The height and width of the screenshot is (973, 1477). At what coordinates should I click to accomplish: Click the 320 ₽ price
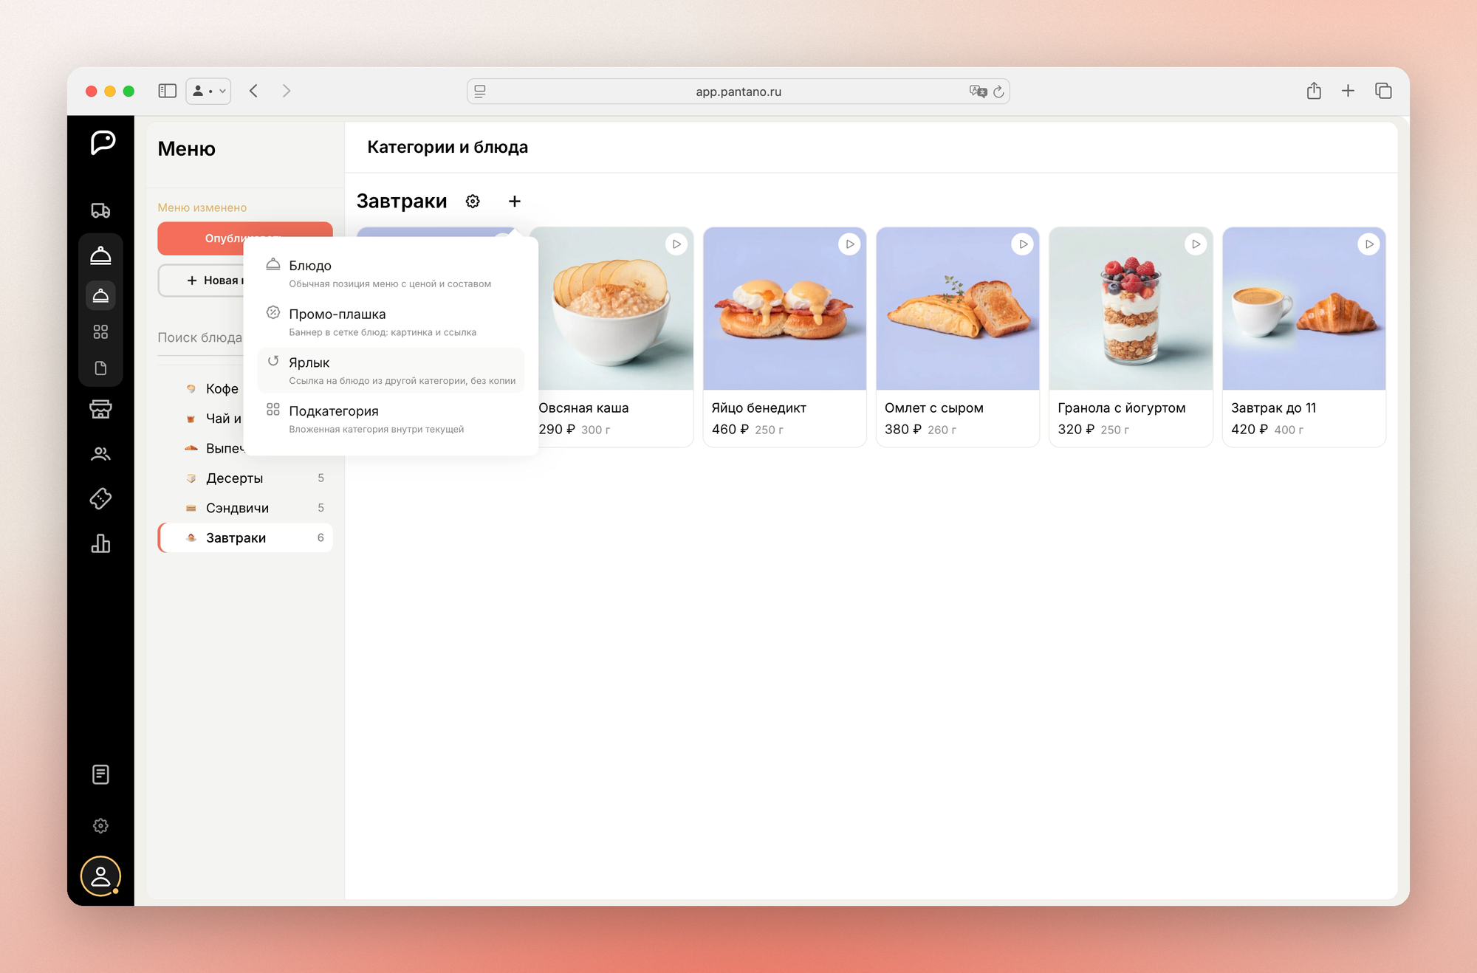1076,430
